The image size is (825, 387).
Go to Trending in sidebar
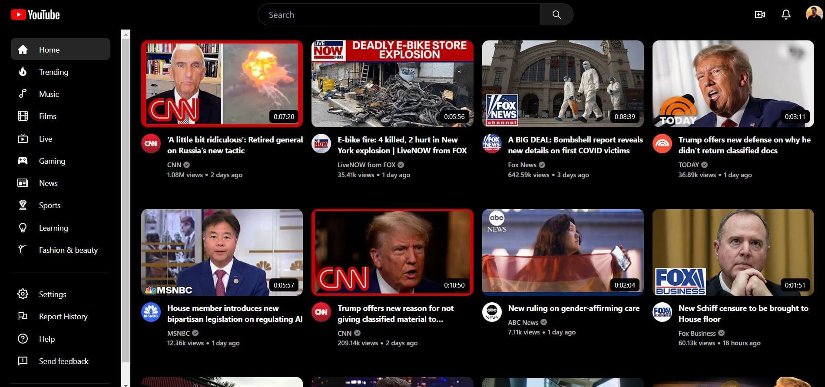[53, 72]
